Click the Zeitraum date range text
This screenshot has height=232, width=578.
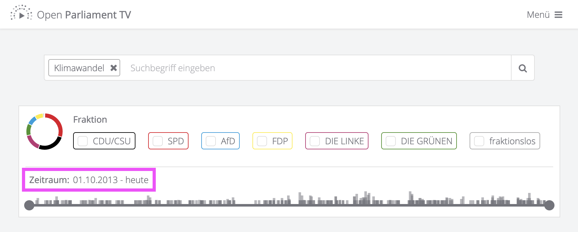pyautogui.click(x=89, y=180)
